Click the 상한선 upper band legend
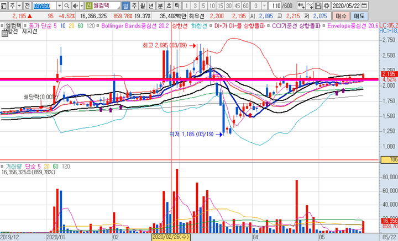This screenshot has width=398, height=241. (x=180, y=26)
